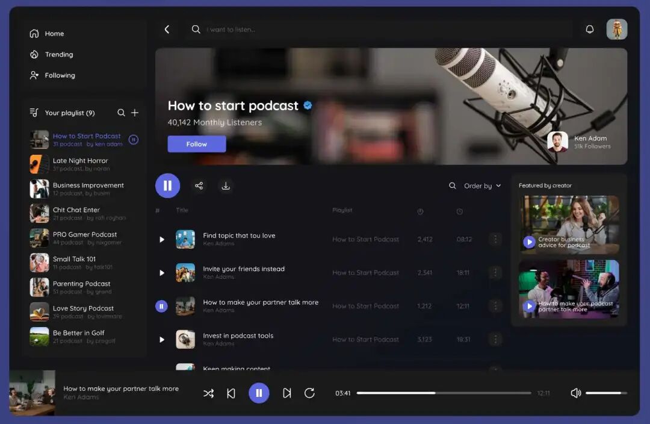Click the 'Your playlist (9)' header
650x424 pixels.
click(x=70, y=113)
